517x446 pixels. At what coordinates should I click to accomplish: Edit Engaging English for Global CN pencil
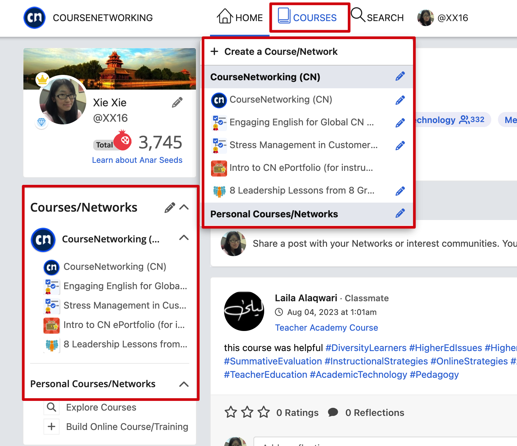tap(400, 123)
